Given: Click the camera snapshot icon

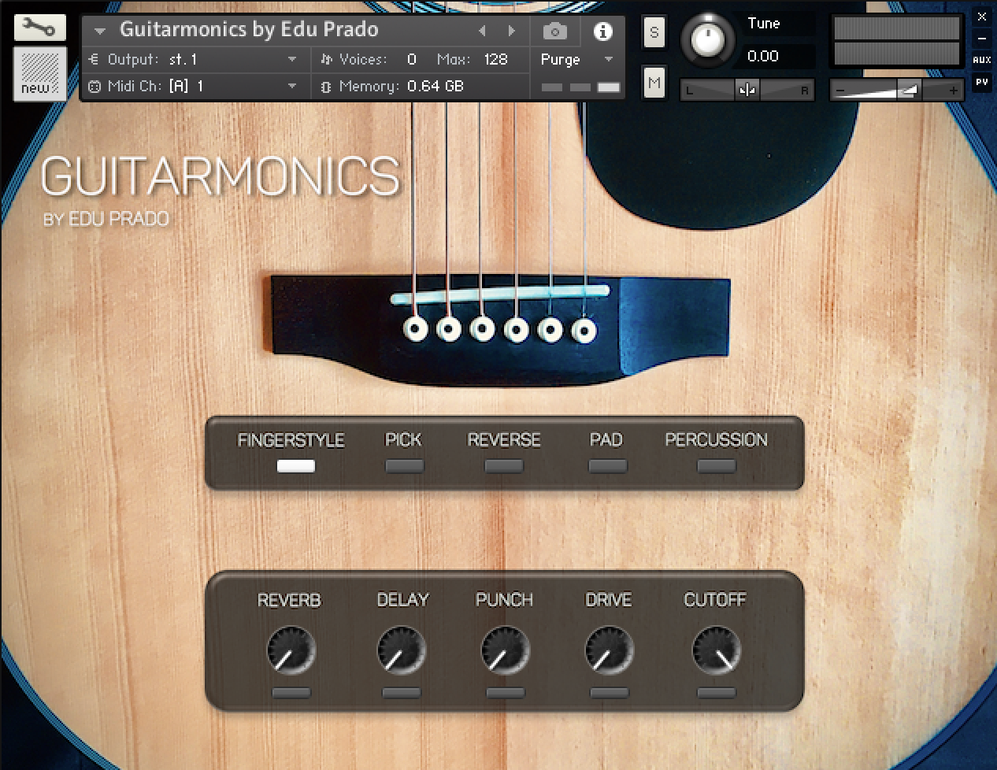Looking at the screenshot, I should 554,31.
